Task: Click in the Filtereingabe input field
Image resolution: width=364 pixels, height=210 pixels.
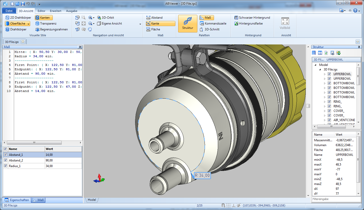Action: 336,199
